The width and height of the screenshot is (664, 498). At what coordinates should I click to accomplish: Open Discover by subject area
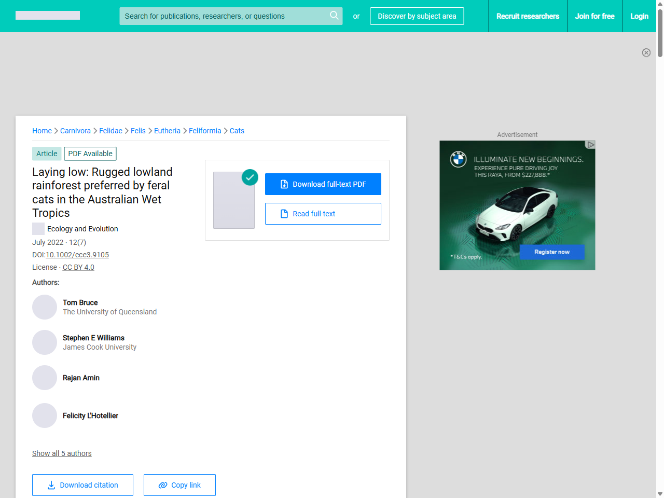417,16
